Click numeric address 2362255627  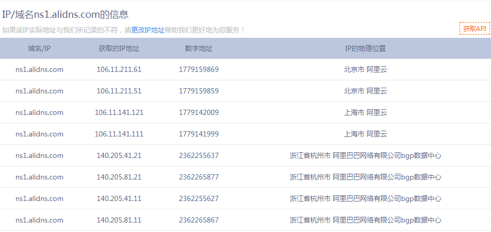pyautogui.click(x=199, y=199)
